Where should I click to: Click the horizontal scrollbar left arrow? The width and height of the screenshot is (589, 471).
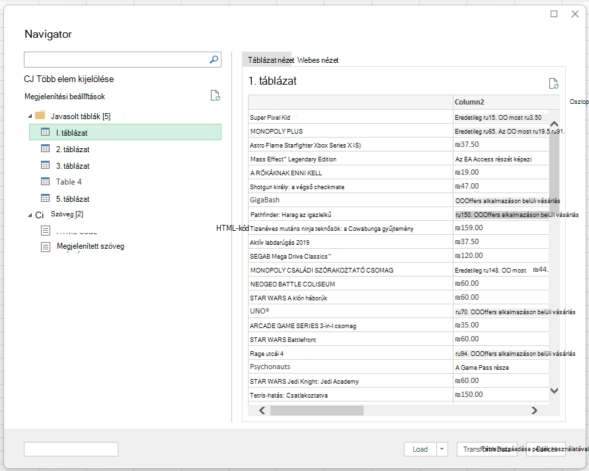pyautogui.click(x=262, y=411)
